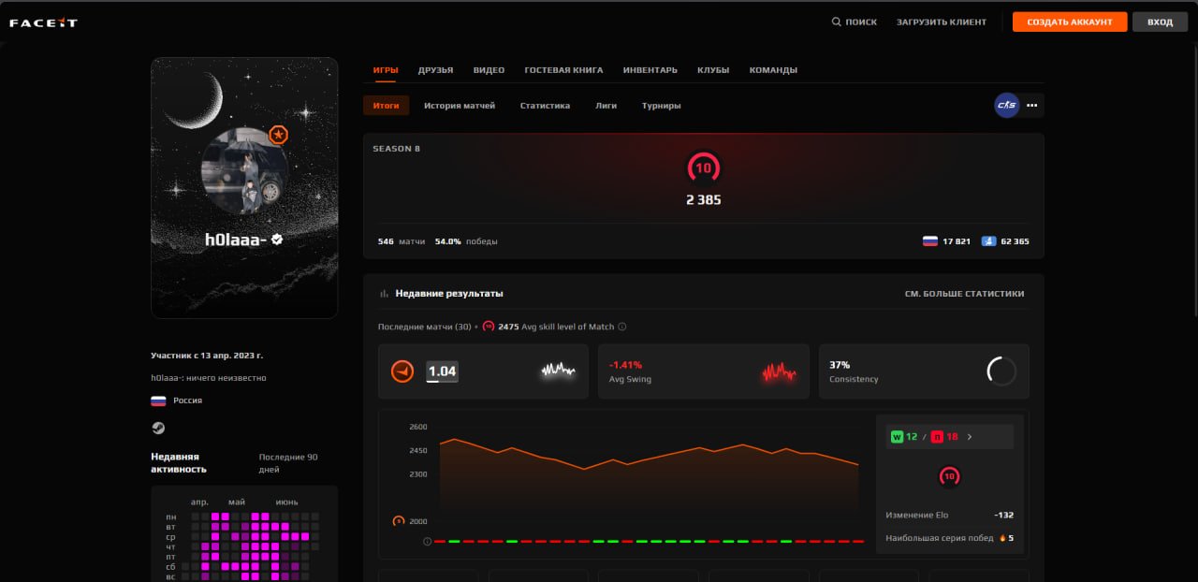Click the verified checkmark beside h0laaa-

(x=277, y=240)
